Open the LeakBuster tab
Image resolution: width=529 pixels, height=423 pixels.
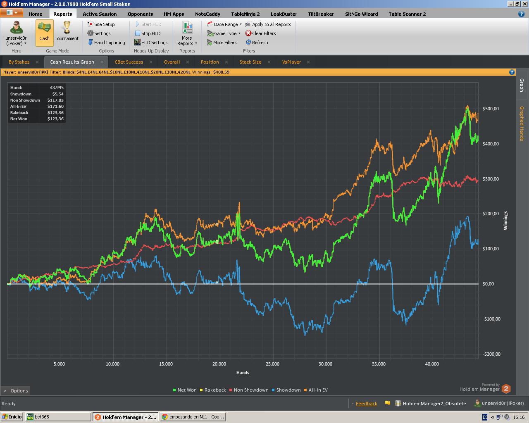pos(284,14)
